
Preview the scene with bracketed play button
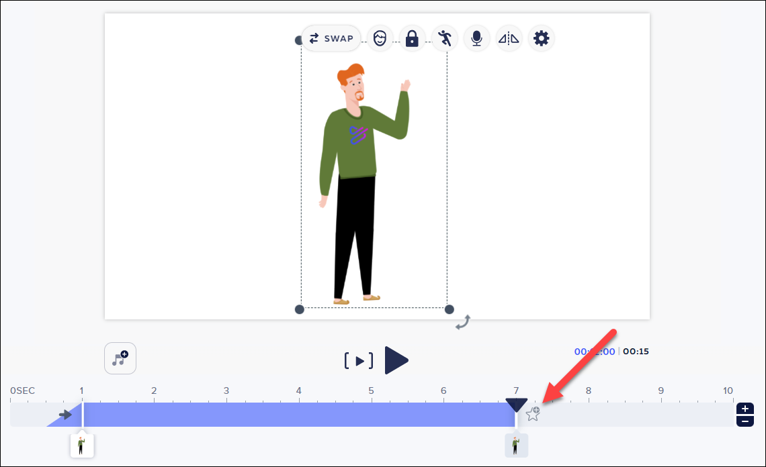pyautogui.click(x=359, y=361)
